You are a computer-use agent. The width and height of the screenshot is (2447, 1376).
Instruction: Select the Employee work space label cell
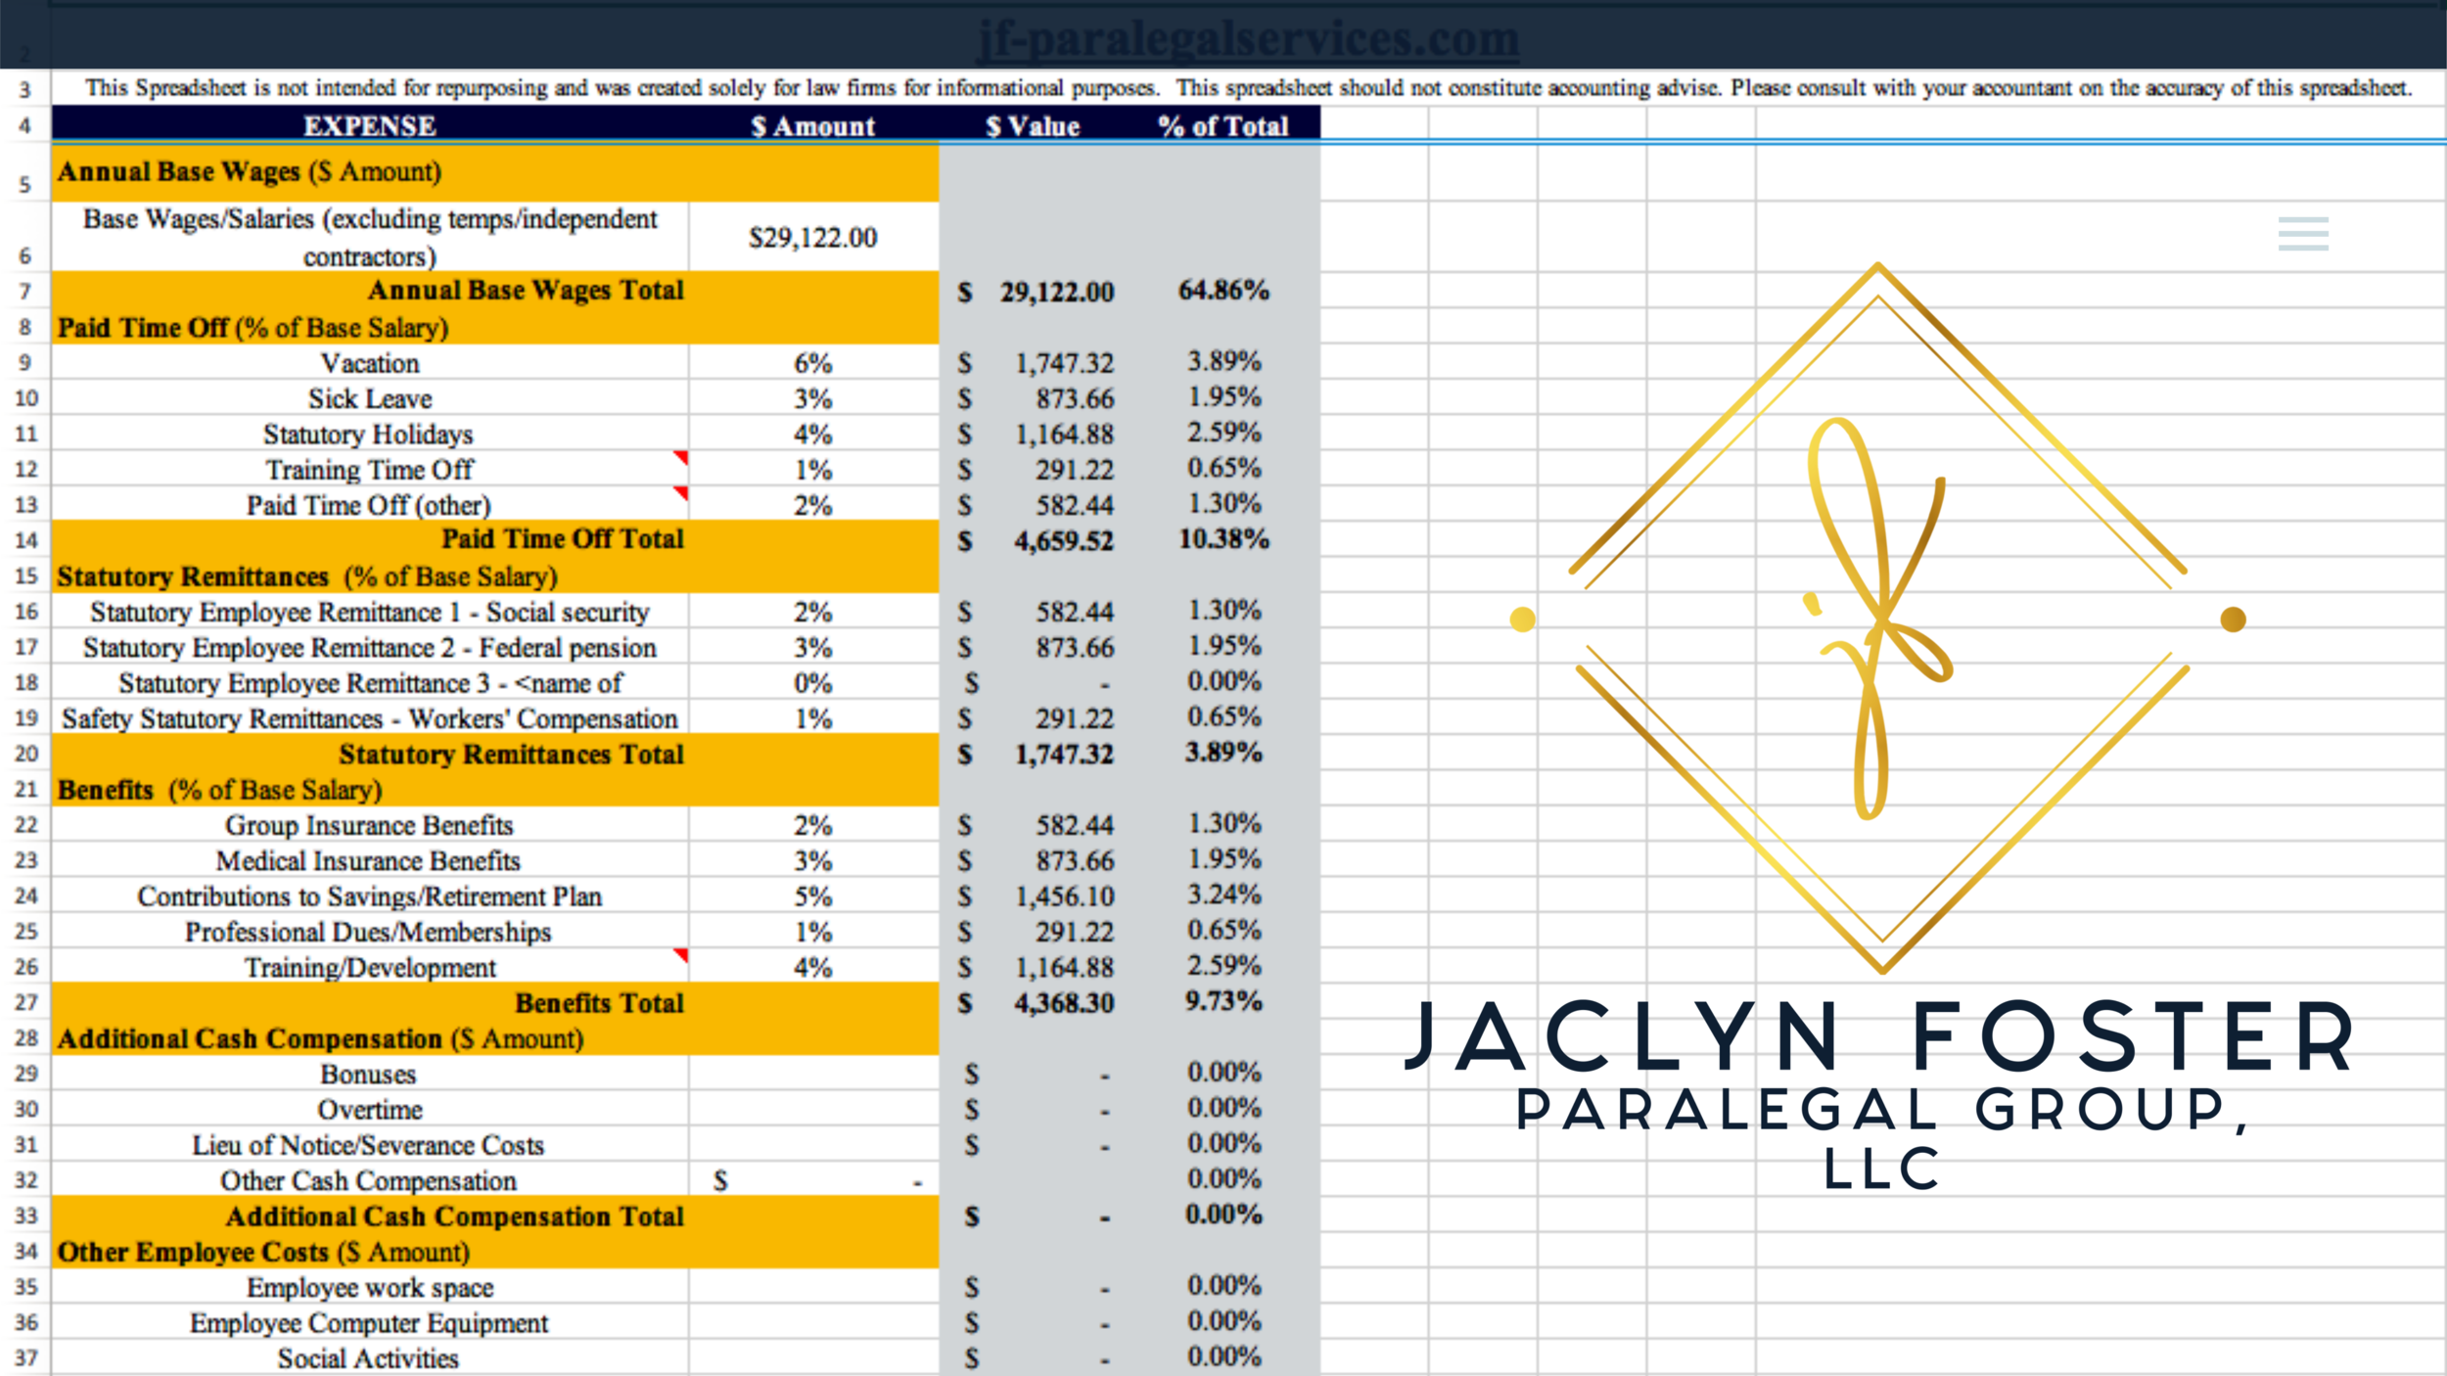coord(370,1287)
